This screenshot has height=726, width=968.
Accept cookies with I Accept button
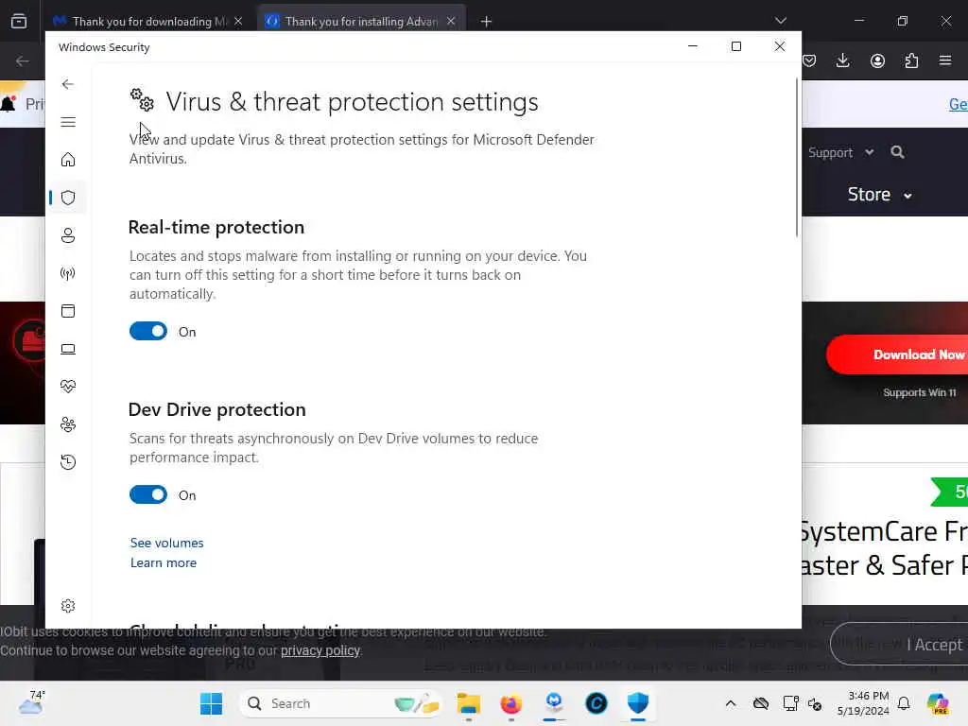point(900,644)
